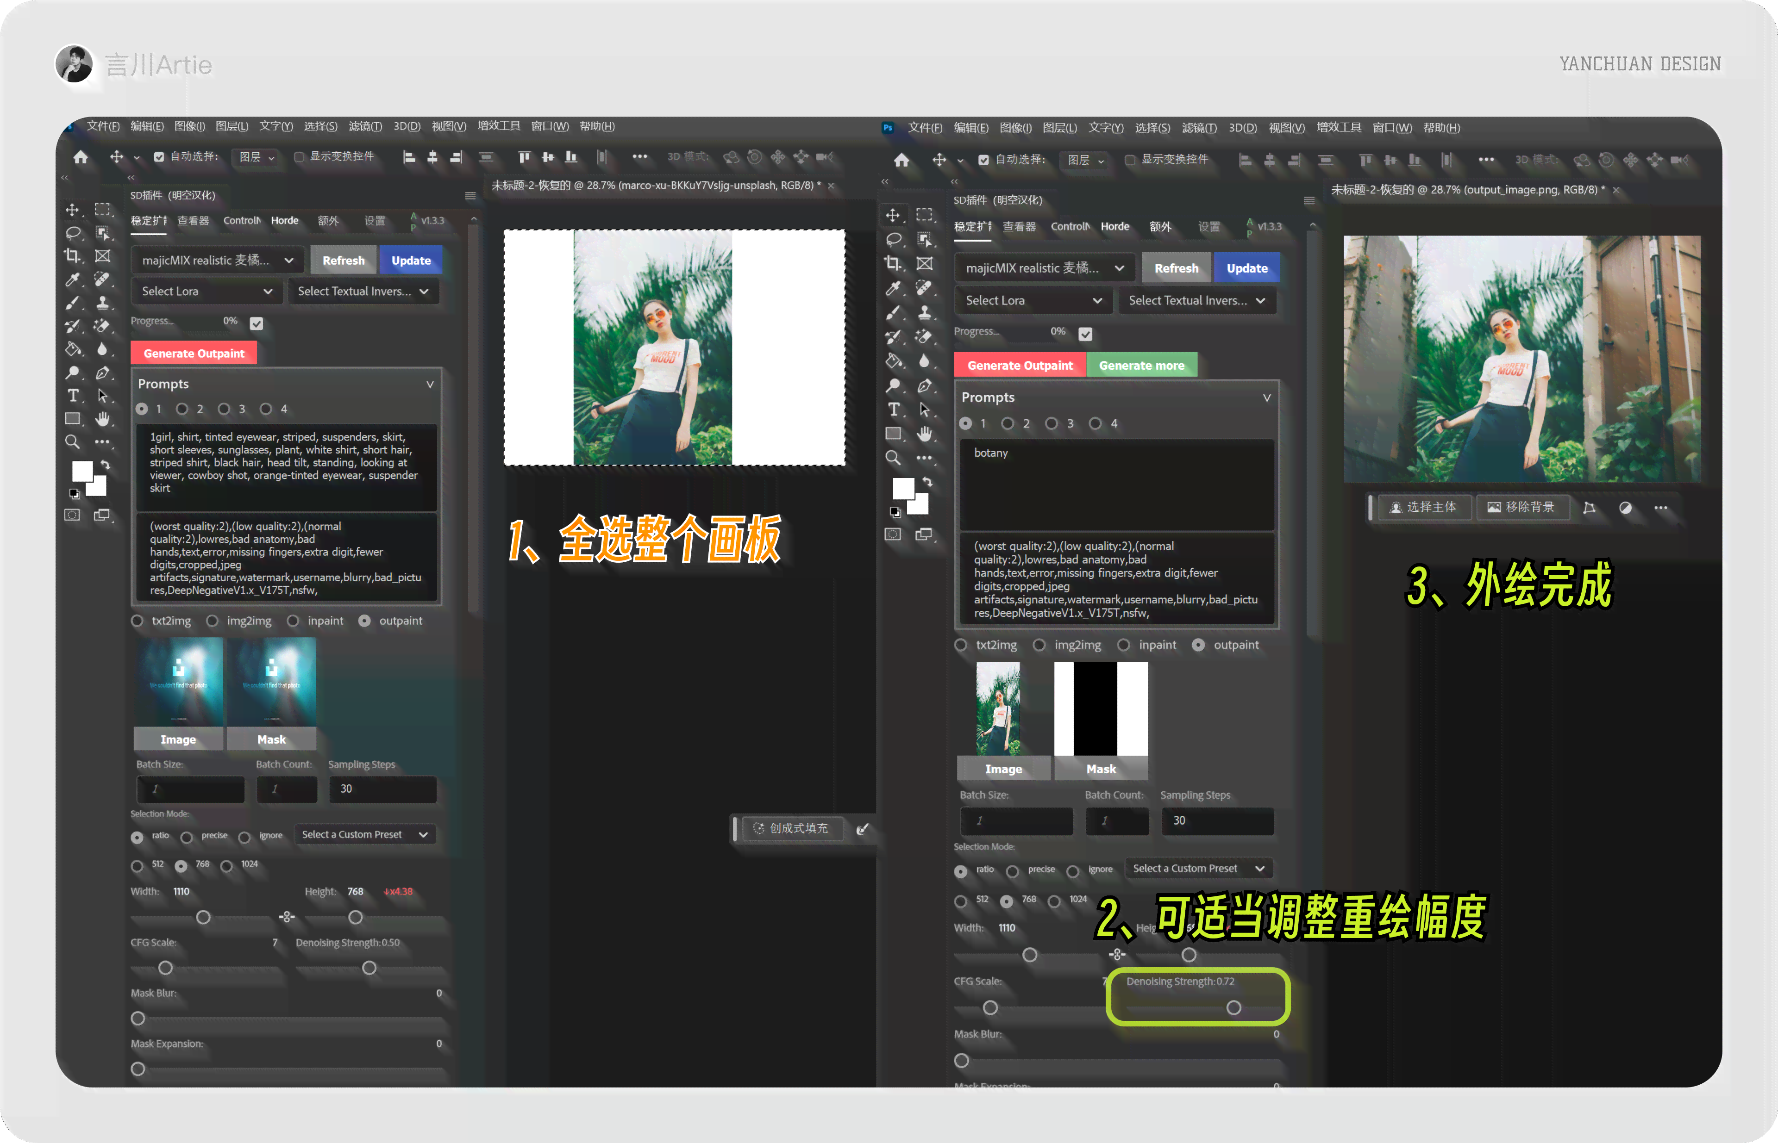Collapse Prompts section in left panel
This screenshot has height=1143, width=1778.
point(429,385)
